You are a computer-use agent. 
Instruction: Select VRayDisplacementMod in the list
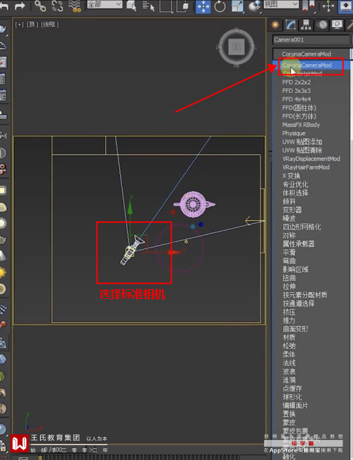(x=311, y=158)
